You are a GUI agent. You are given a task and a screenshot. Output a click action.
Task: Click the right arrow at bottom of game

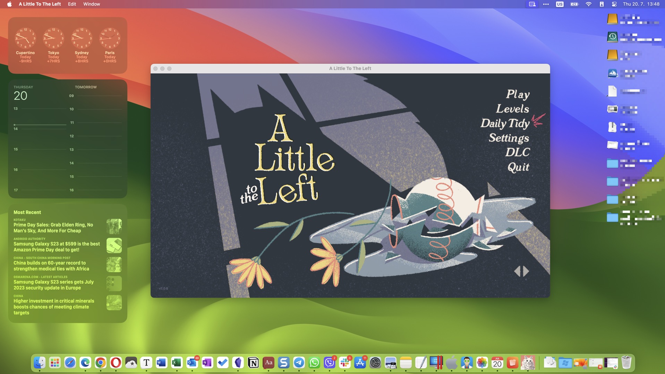526,271
